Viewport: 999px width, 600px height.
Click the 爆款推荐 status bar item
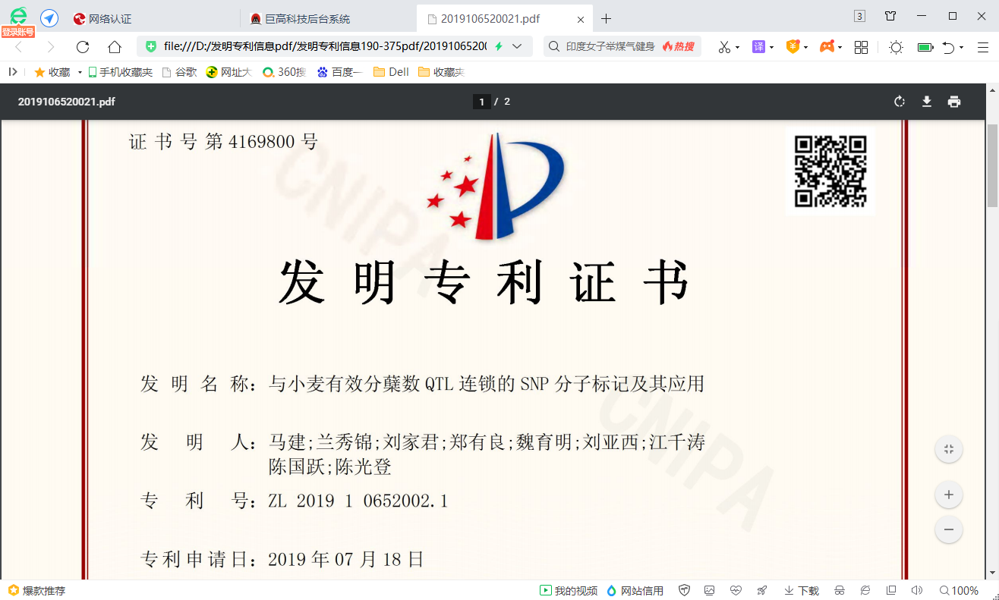pyautogui.click(x=37, y=590)
